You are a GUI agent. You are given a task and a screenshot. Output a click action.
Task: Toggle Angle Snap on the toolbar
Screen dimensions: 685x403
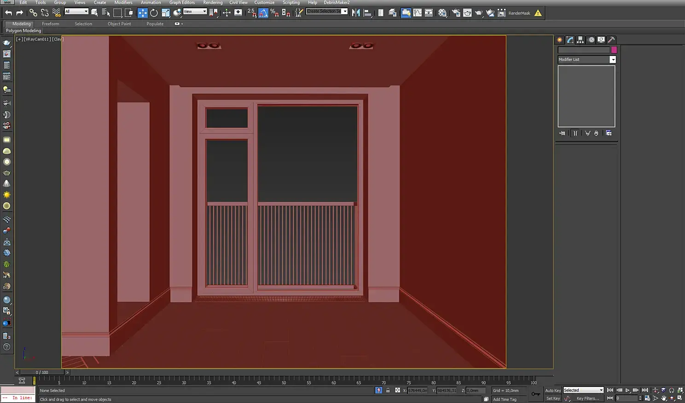(263, 13)
